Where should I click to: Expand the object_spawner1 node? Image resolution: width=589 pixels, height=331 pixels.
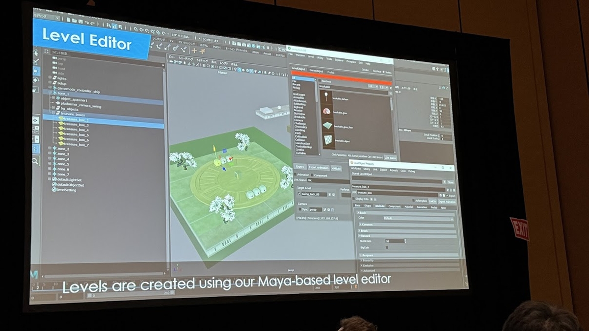coord(53,99)
